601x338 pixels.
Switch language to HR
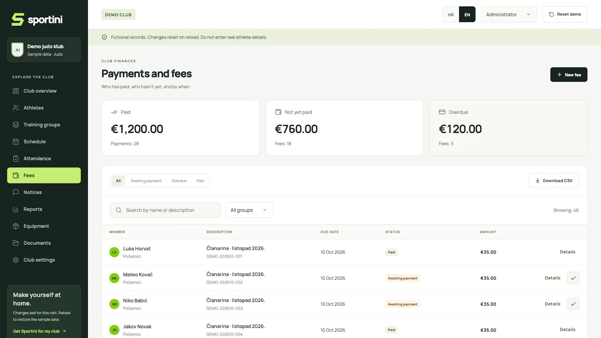click(x=451, y=15)
